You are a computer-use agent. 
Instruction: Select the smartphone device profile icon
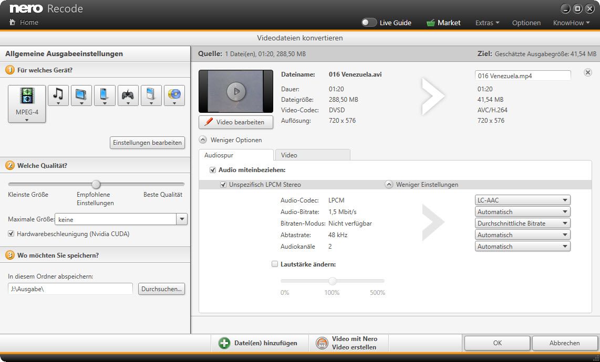(105, 94)
